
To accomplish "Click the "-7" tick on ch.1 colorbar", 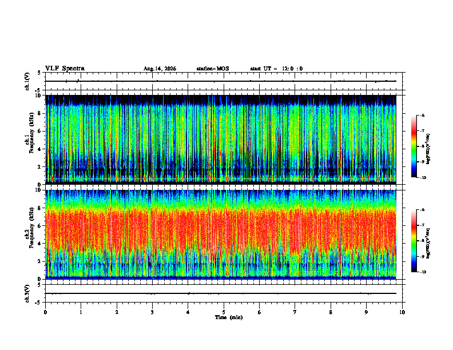I will pyautogui.click(x=423, y=131).
